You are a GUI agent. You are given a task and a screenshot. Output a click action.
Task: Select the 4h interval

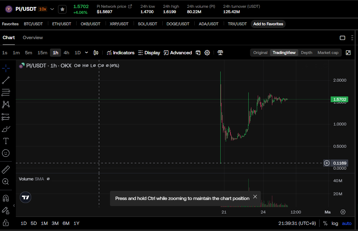[66, 53]
